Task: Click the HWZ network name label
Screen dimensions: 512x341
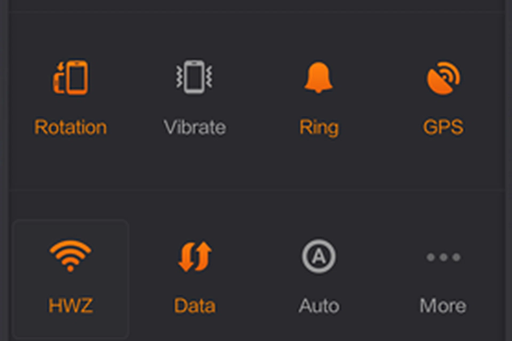Action: pyautogui.click(x=71, y=305)
